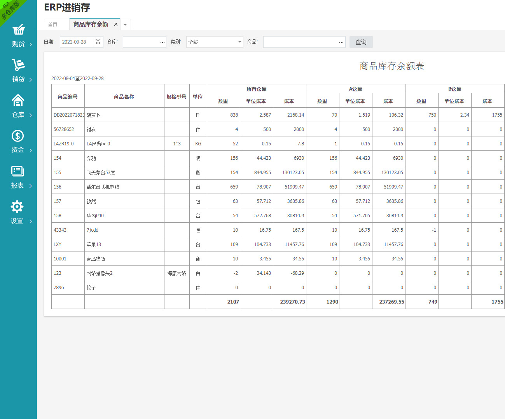Select the 奔驰 product name cell
The height and width of the screenshot is (419, 505).
tap(124, 158)
